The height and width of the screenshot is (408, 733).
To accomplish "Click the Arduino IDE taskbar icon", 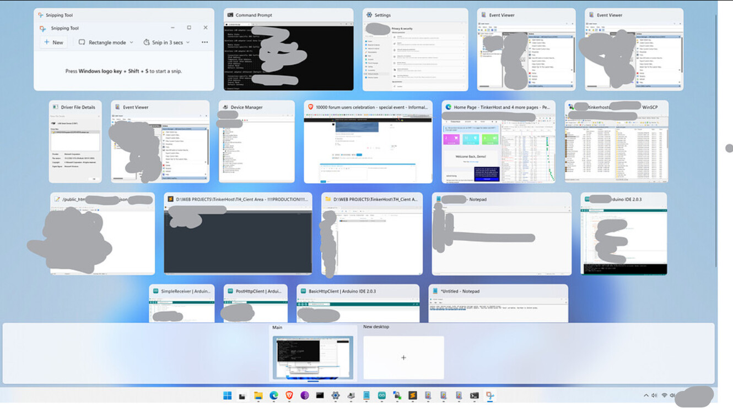I will [381, 395].
